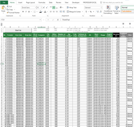Click the Merge & Center icon
The width and height of the screenshot is (134, 127).
pyautogui.click(x=68, y=12)
